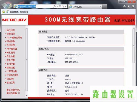Screen dimensions: 137x102
Task: Open 家长控制 in the sidebar
Action: pos(11,60)
